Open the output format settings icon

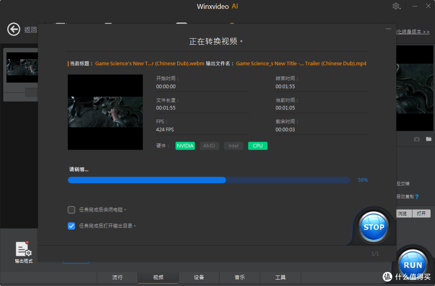pyautogui.click(x=24, y=252)
